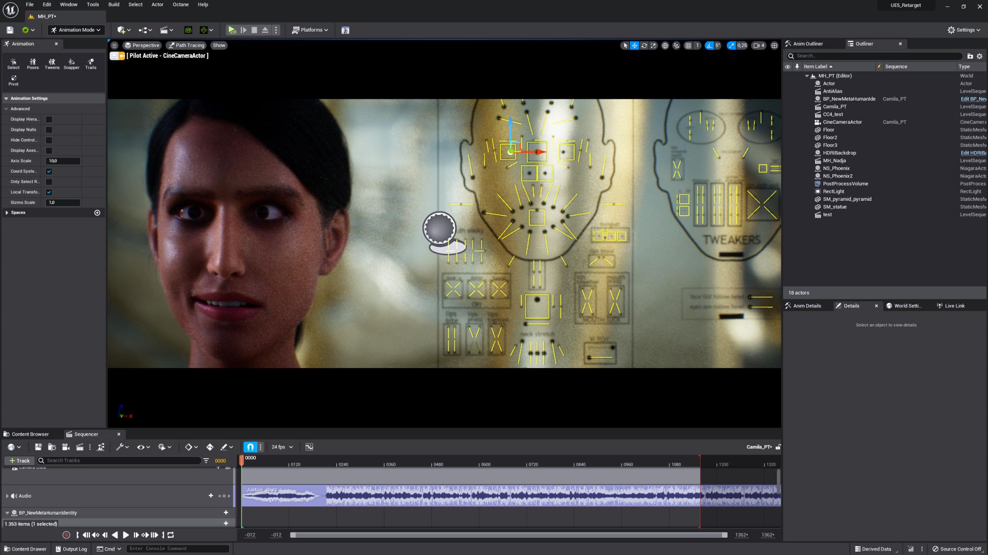
Task: Save the current level
Action: pyautogui.click(x=10, y=30)
